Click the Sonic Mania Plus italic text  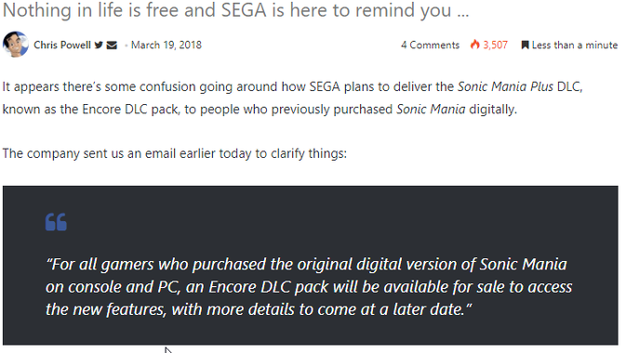(x=505, y=86)
